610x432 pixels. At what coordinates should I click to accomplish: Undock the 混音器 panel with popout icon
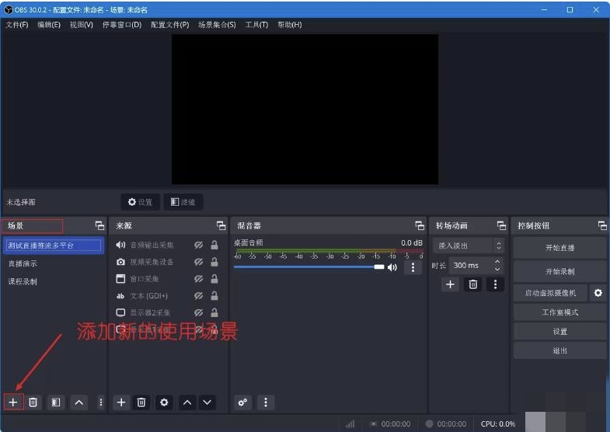(x=418, y=225)
